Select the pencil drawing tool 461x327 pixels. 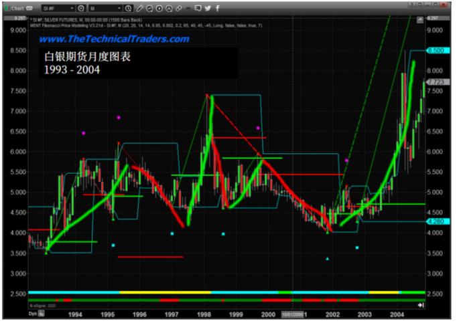(x=139, y=9)
